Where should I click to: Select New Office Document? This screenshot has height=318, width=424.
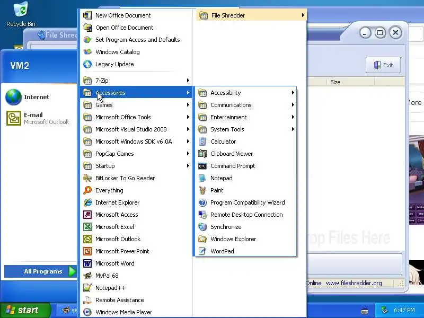click(136, 15)
